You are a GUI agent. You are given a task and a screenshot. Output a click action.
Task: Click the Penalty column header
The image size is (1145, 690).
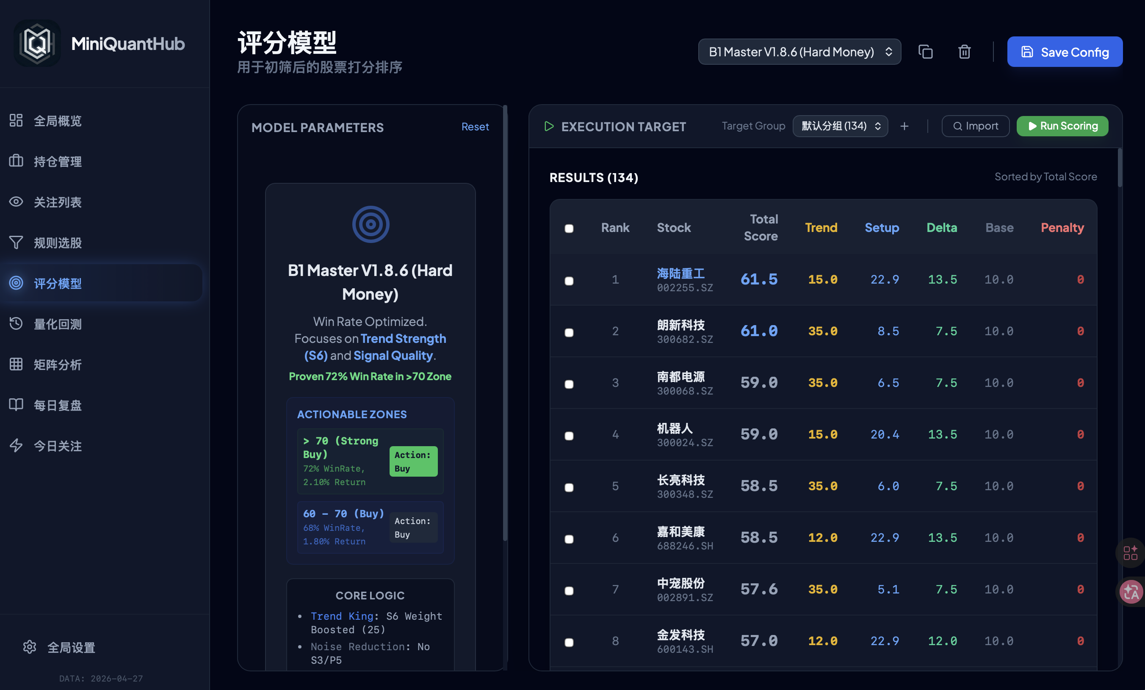(x=1062, y=228)
